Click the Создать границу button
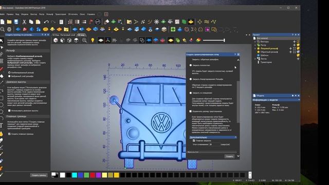The width and height of the screenshot is (329, 185). 39,175
